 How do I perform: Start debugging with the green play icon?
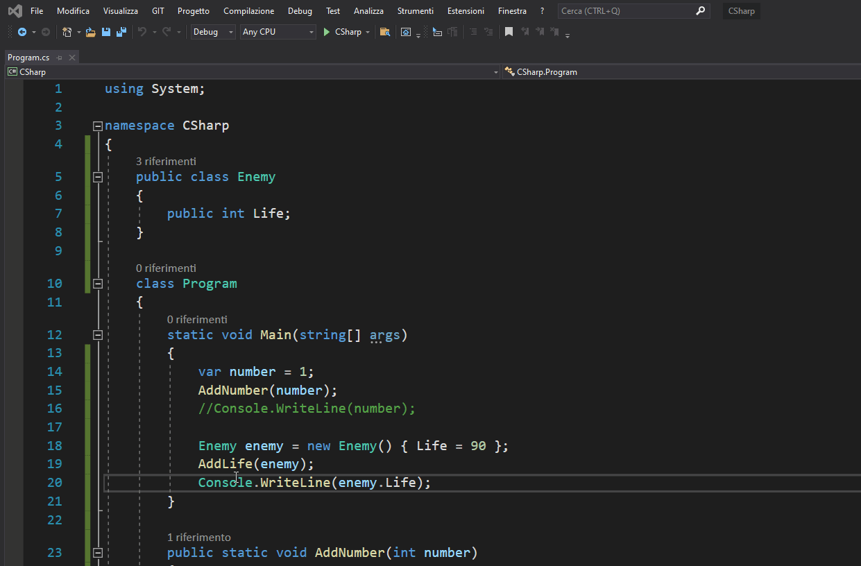tap(327, 32)
